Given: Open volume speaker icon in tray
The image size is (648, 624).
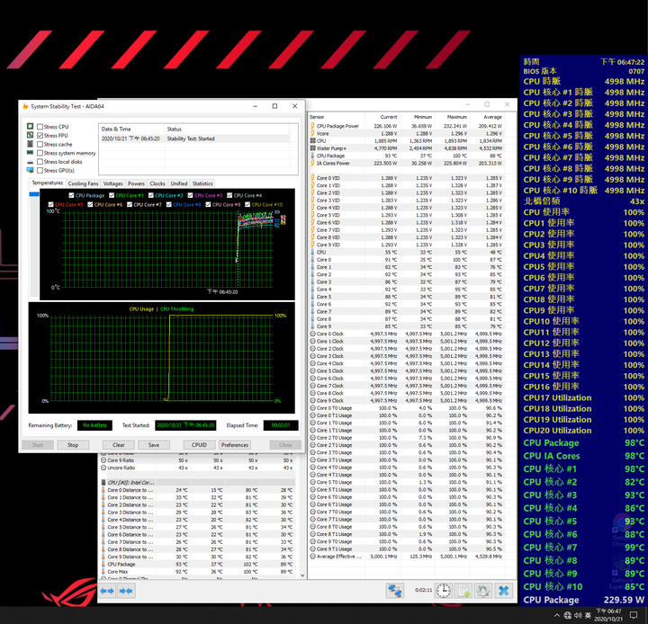Looking at the screenshot, I should click(x=578, y=616).
